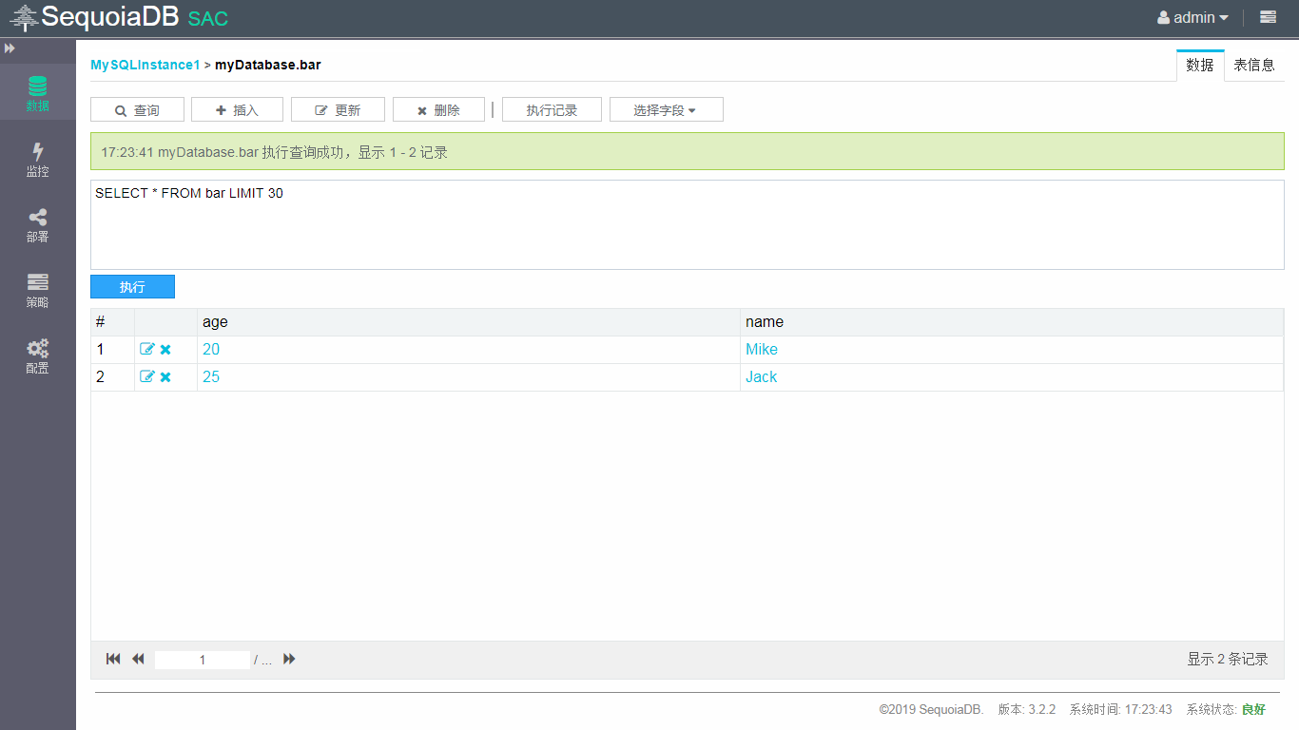Open the admin user dropdown
Image resolution: width=1299 pixels, height=730 pixels.
pos(1193,17)
